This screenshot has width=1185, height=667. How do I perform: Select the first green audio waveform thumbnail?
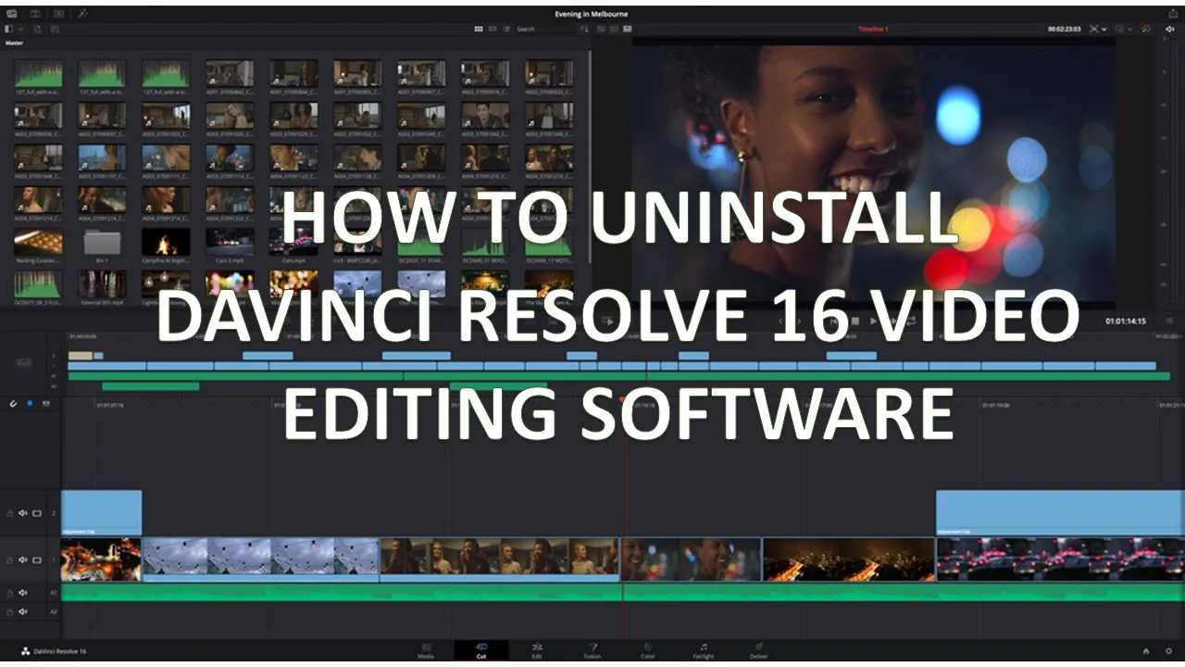point(38,74)
